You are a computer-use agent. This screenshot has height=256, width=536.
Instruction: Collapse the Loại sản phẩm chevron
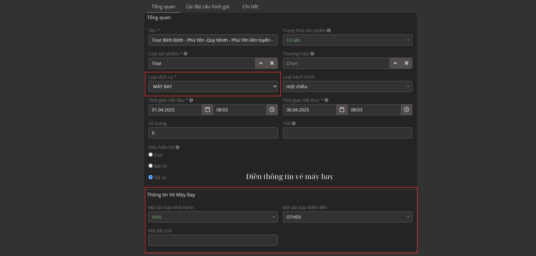[x=261, y=63]
